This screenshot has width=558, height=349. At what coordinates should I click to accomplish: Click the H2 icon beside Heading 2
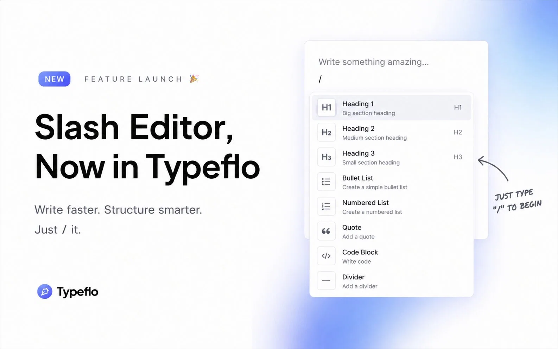[x=326, y=132]
